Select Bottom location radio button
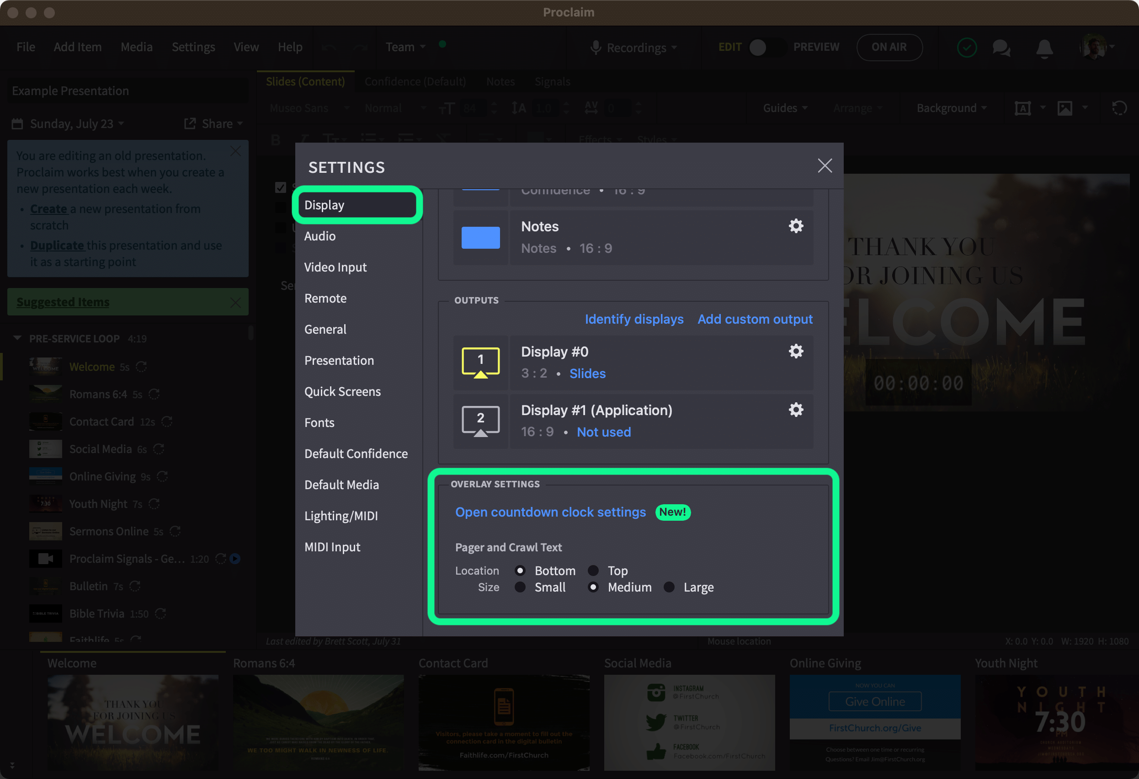Image resolution: width=1139 pixels, height=779 pixels. click(x=520, y=570)
